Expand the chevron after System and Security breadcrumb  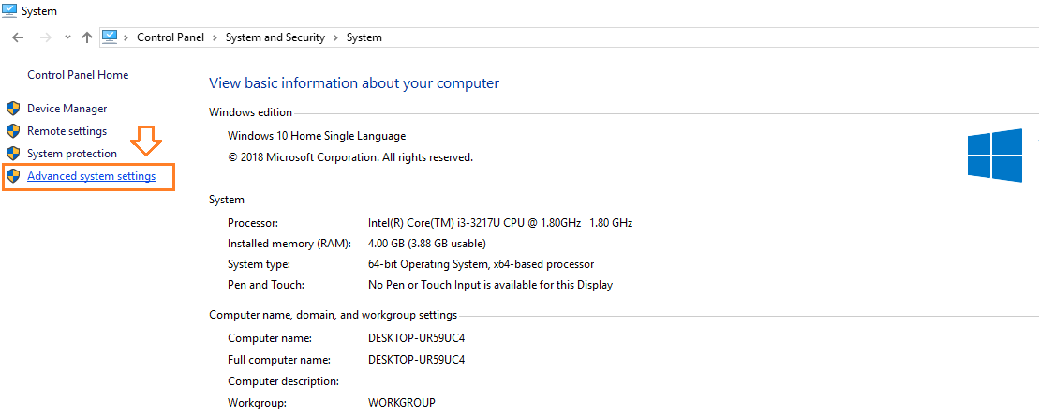point(335,37)
